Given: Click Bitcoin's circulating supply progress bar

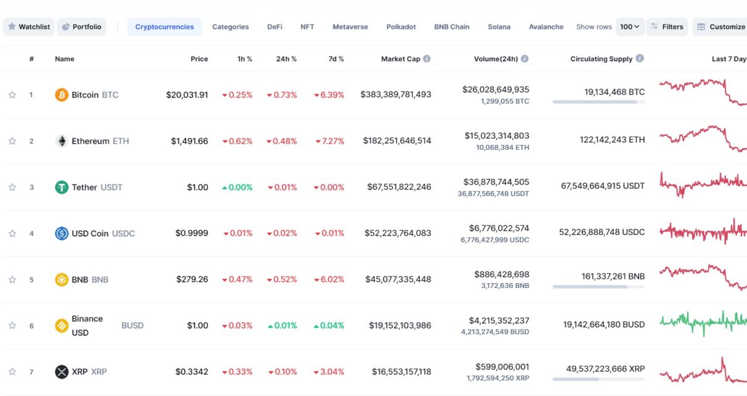Looking at the screenshot, I should pos(599,102).
